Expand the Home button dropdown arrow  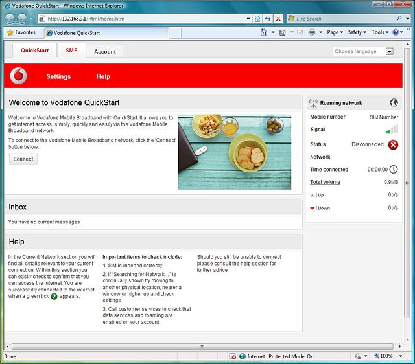tap(273, 32)
